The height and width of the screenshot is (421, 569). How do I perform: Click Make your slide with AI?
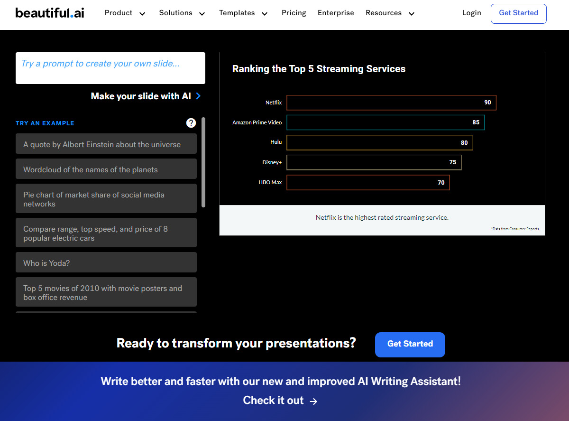141,96
